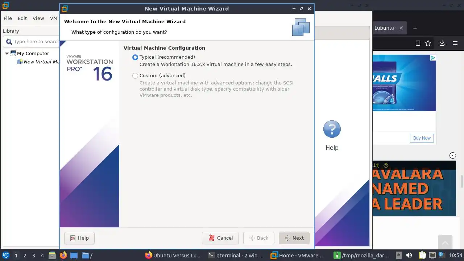Open the clipboard manager tray icon

(422, 255)
